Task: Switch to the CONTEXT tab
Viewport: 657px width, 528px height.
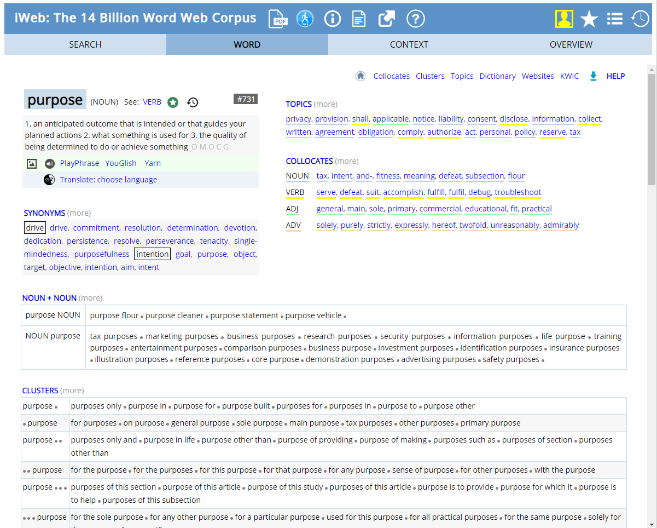Action: point(409,44)
